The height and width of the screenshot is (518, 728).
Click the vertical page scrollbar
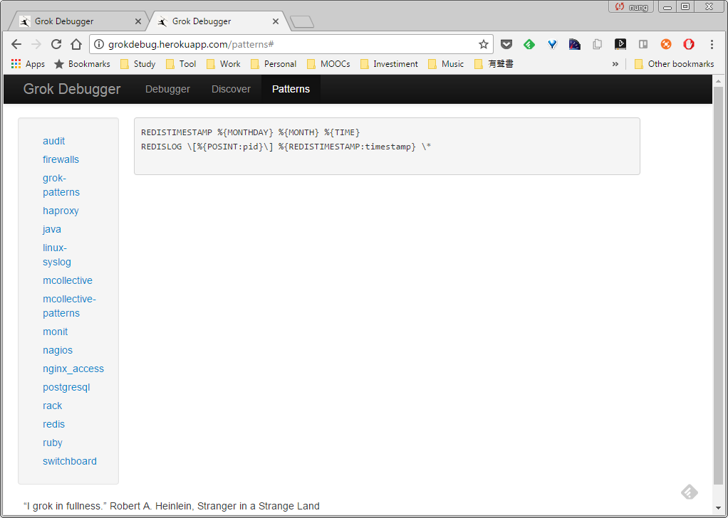718,285
